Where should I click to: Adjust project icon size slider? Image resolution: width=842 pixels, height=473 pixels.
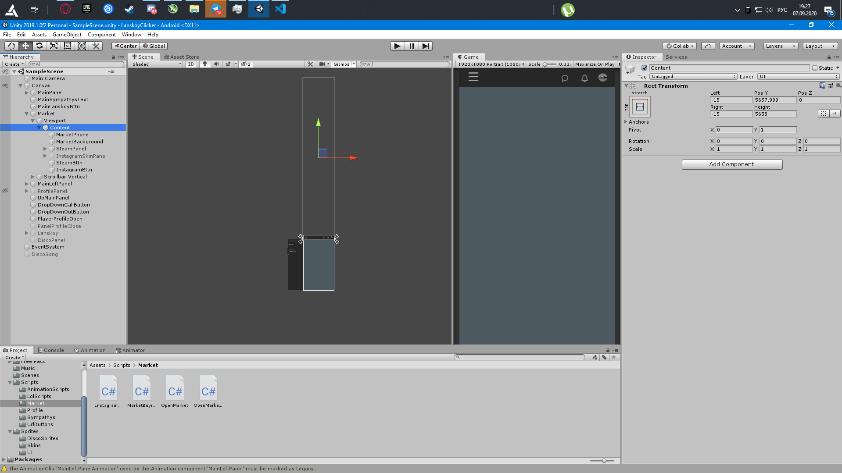coord(602,461)
